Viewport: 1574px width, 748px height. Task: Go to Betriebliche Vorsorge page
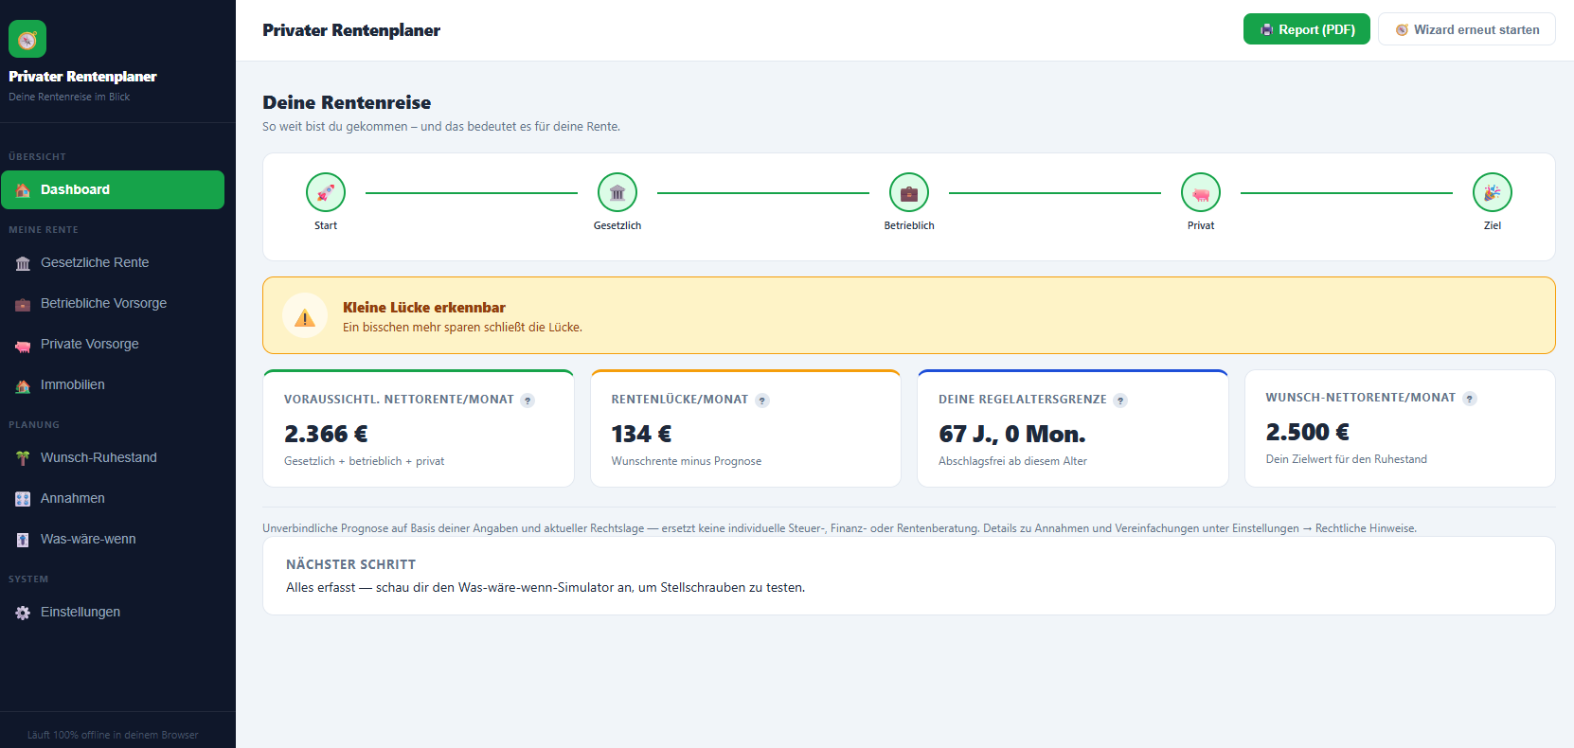[113, 303]
